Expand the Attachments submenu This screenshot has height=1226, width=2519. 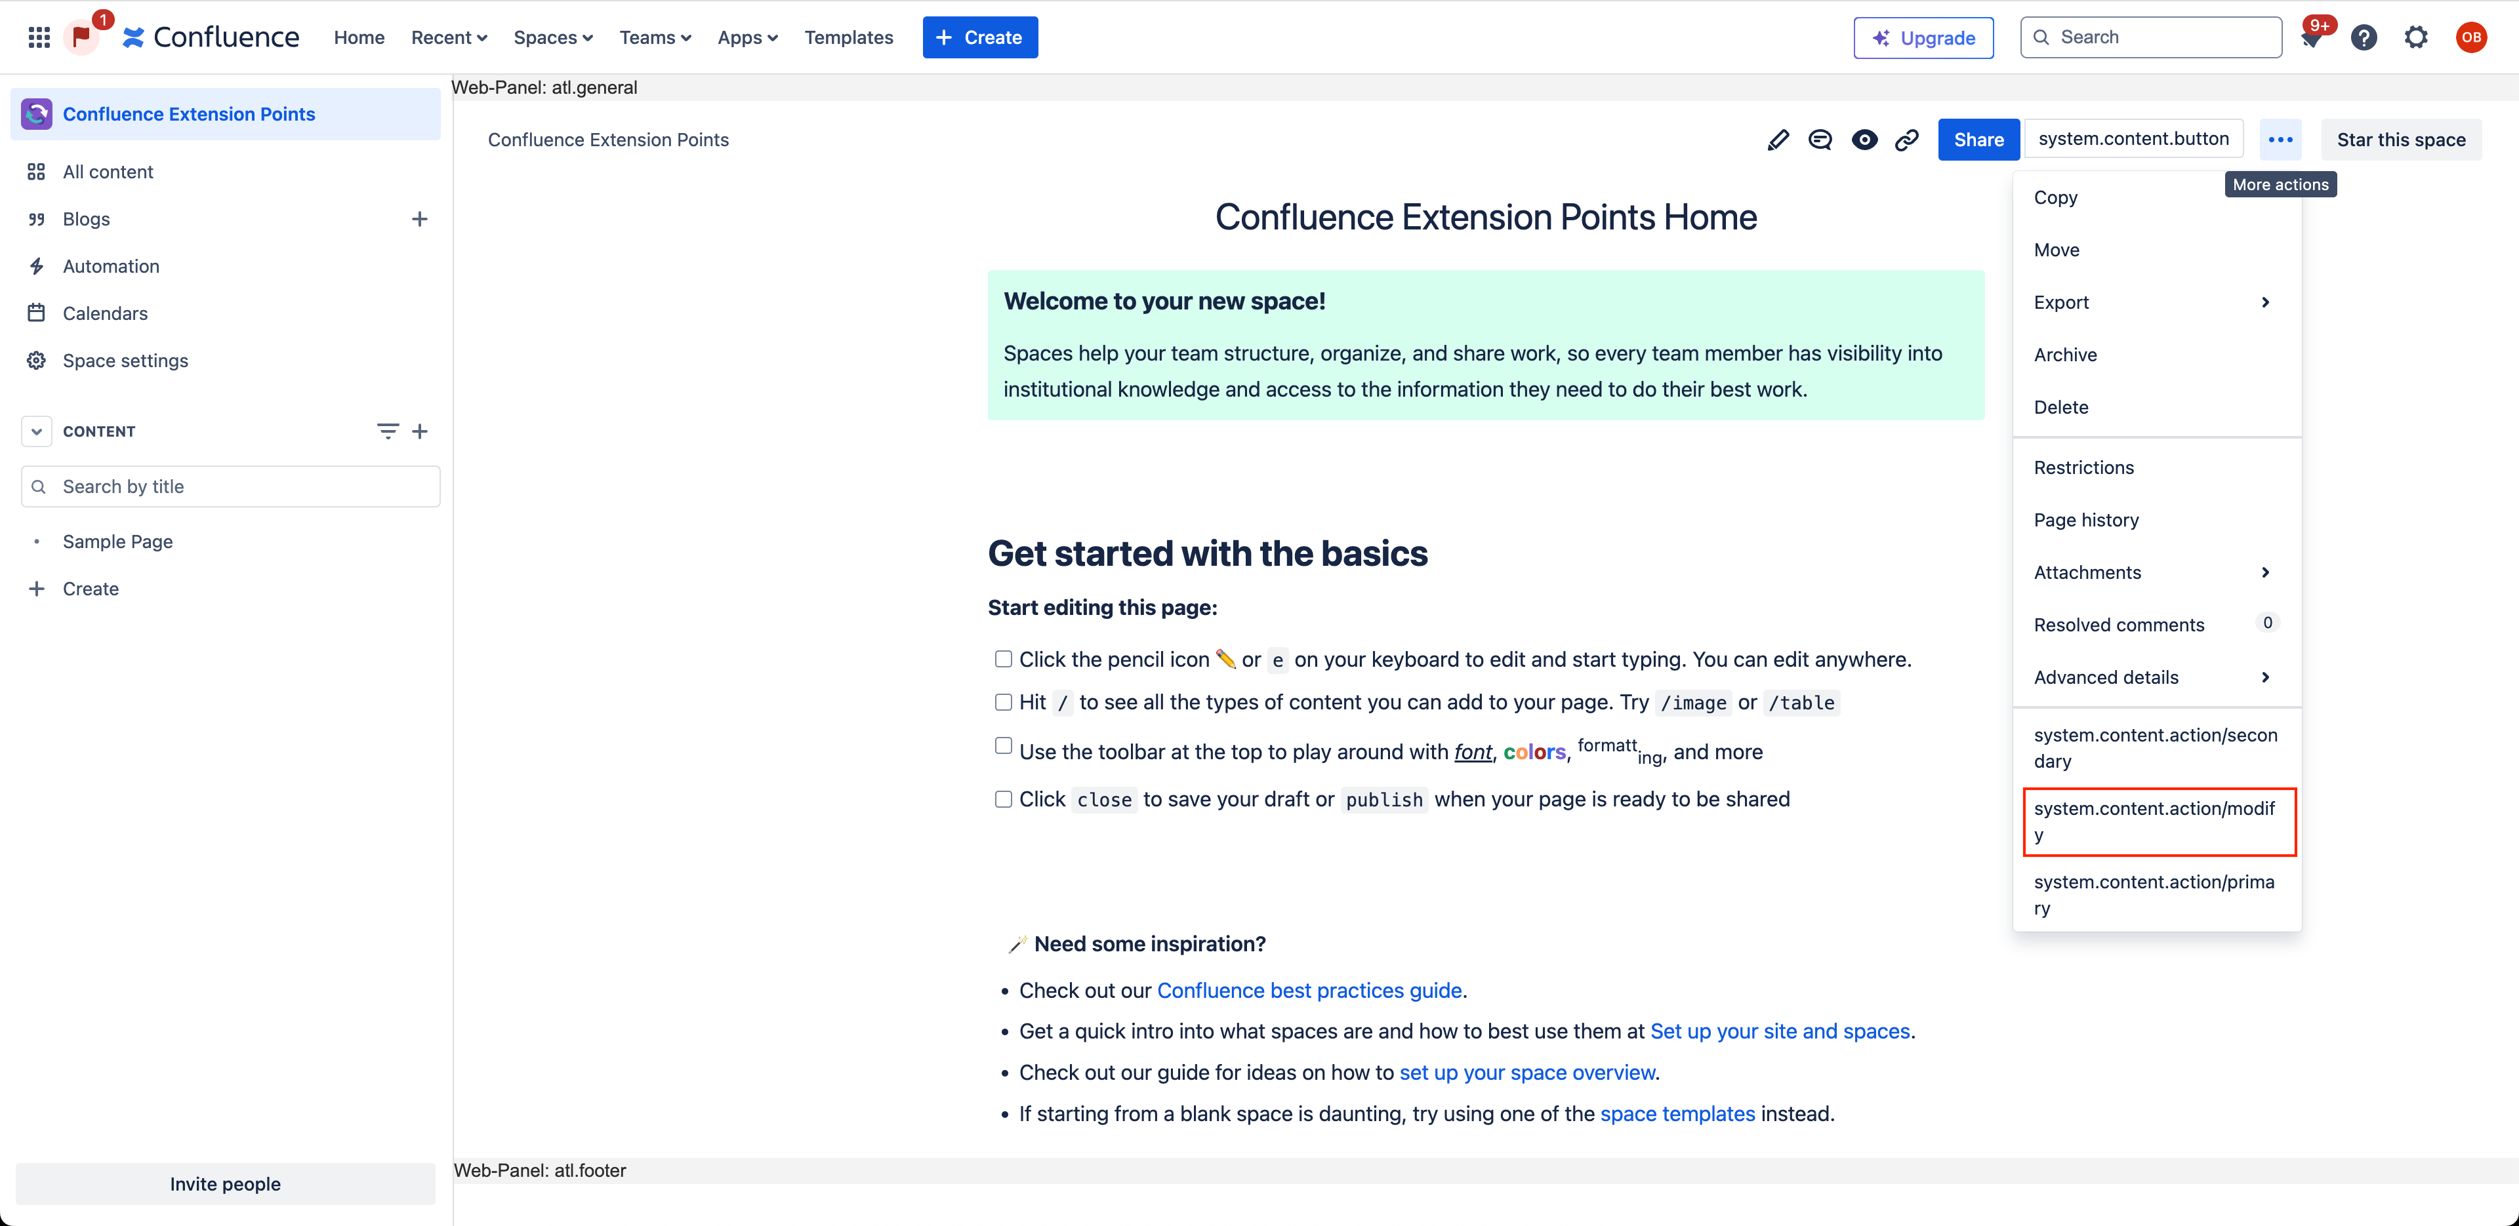(x=2156, y=572)
